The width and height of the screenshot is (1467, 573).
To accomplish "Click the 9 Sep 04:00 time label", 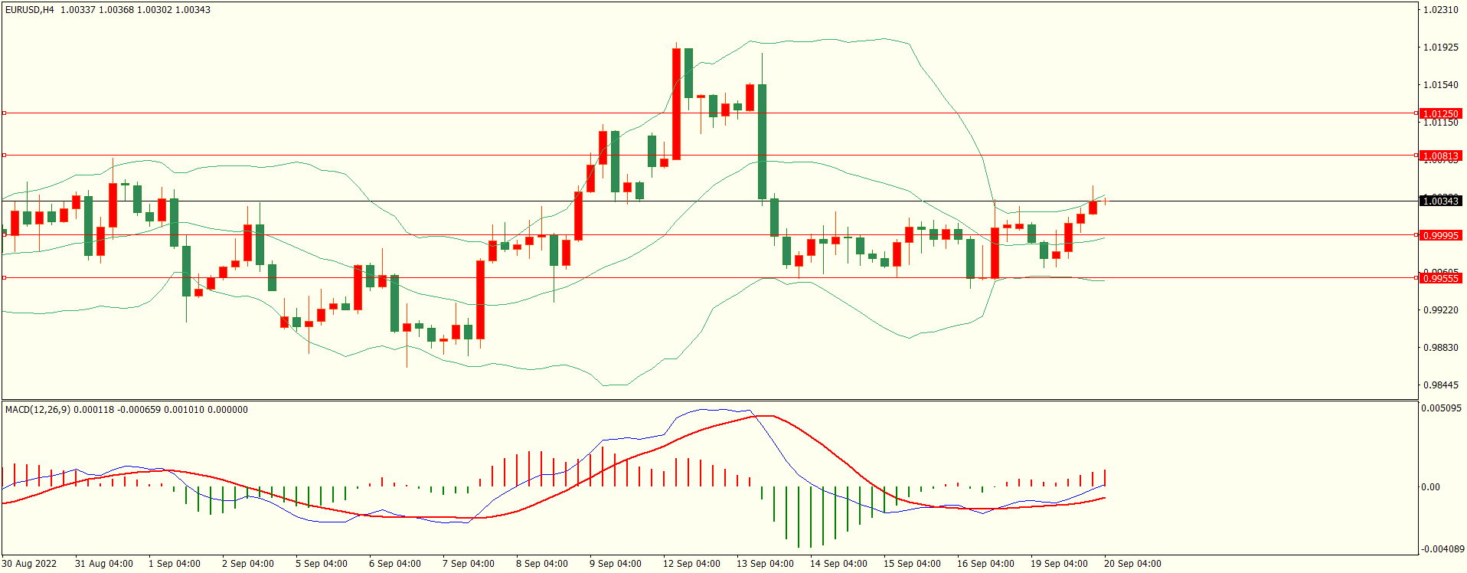I will (x=615, y=564).
